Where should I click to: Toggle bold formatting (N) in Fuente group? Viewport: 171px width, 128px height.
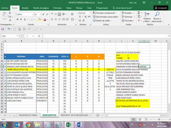[17, 19]
